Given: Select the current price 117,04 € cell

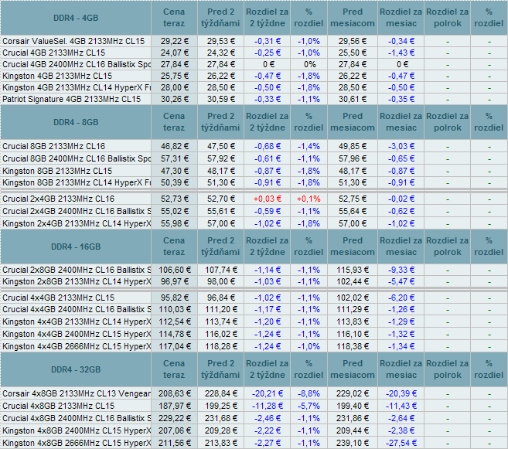Looking at the screenshot, I should pos(174,346).
